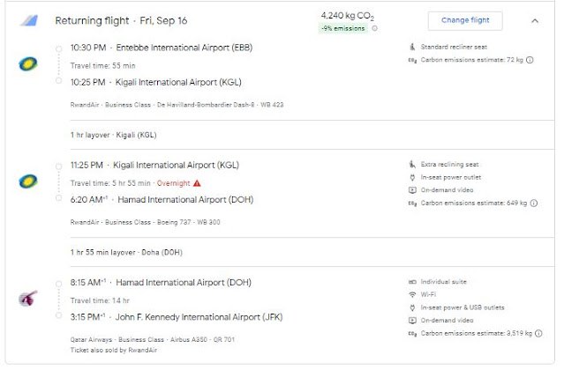Viewport: 564px width, 370px height.
Task: Collapse the returning flight details chevron
Action: point(535,20)
